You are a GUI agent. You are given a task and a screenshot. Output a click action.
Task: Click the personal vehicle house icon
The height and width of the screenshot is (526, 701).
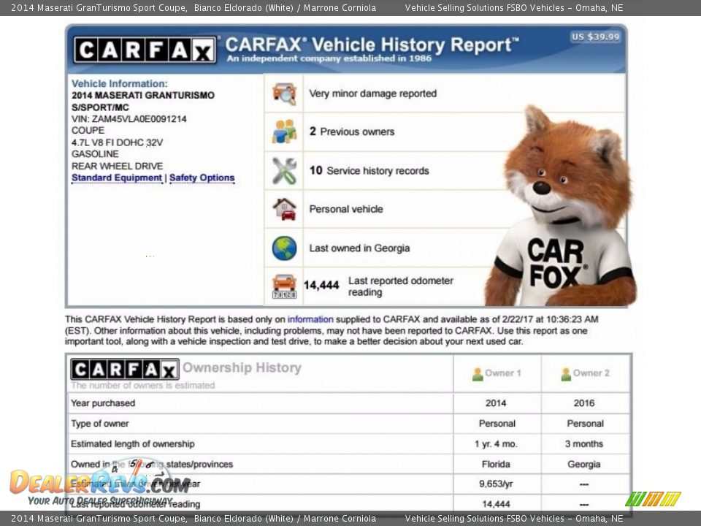(x=284, y=209)
